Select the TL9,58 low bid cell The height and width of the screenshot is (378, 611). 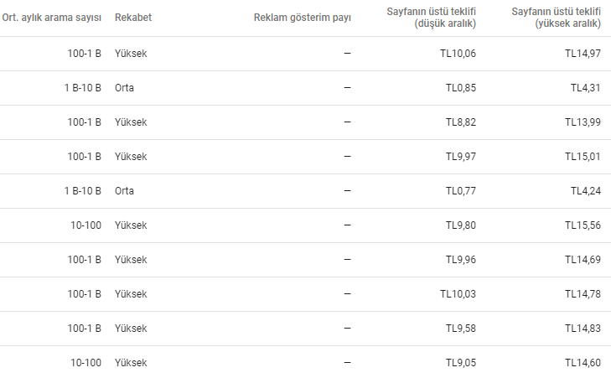pos(461,328)
